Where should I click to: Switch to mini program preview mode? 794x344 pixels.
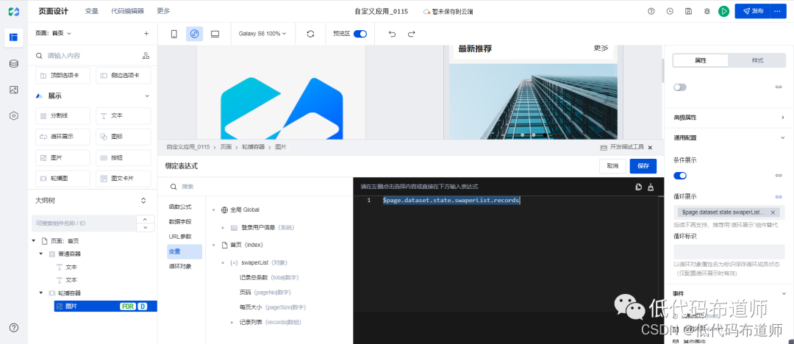click(x=194, y=34)
